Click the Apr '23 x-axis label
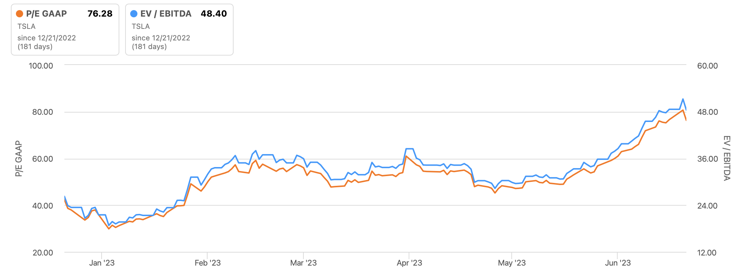 409,263
